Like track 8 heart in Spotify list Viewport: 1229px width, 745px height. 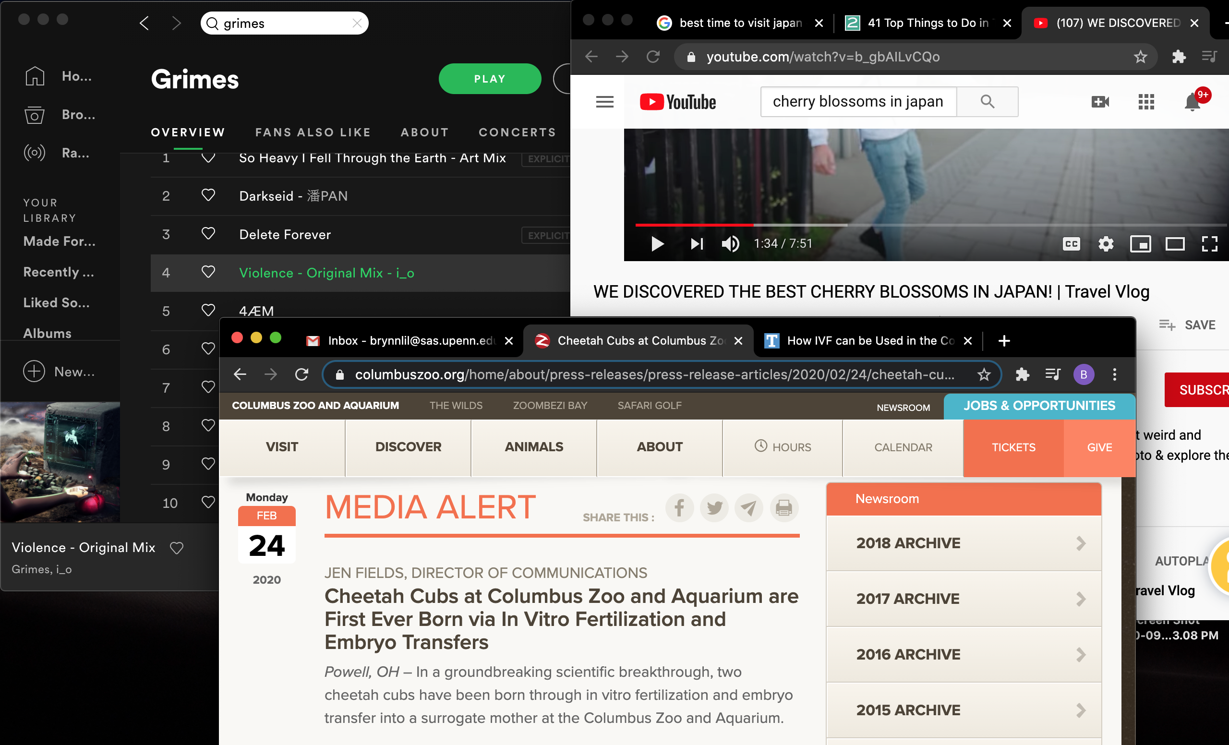pos(208,426)
